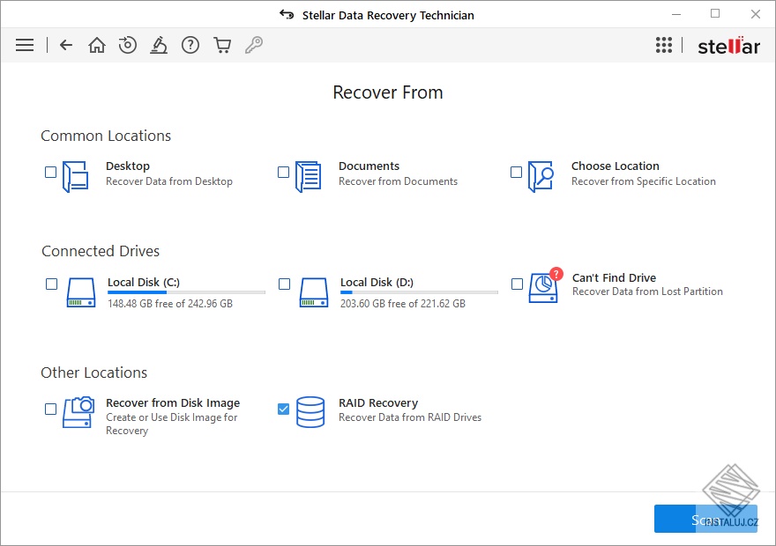Click the Disk Image camera icon
The height and width of the screenshot is (546, 776).
pos(78,411)
